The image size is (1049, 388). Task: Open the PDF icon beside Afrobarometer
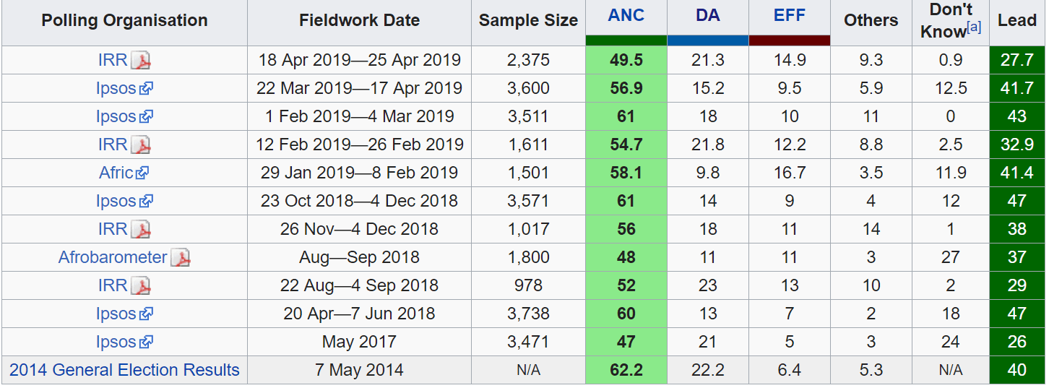click(x=181, y=258)
